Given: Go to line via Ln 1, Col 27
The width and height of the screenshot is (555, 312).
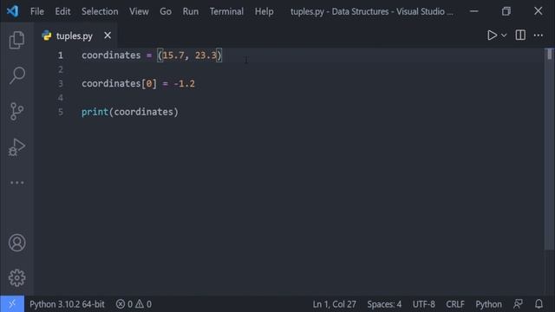Looking at the screenshot, I should [334, 304].
